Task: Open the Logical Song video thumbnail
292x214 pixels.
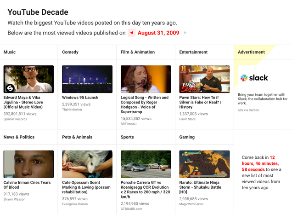Action: pos(146,79)
